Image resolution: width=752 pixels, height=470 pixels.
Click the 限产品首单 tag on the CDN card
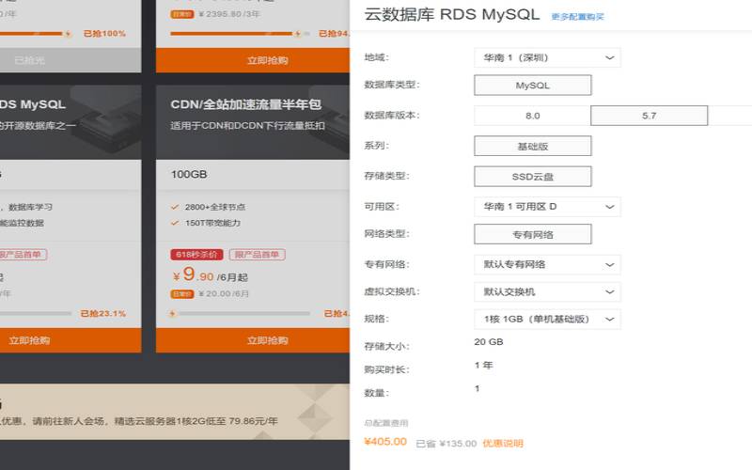(257, 254)
